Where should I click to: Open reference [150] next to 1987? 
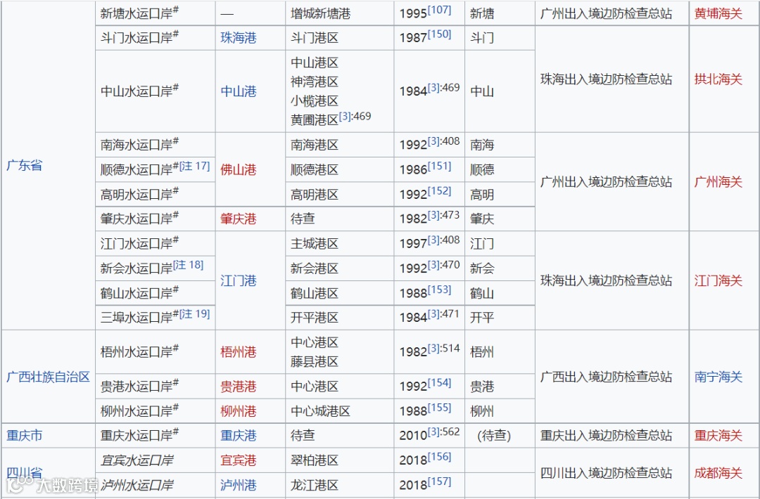click(x=440, y=34)
